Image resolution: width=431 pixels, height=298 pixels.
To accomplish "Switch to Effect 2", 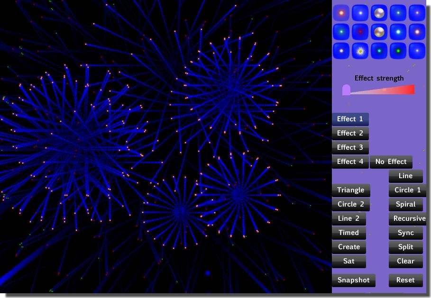I will (x=350, y=134).
